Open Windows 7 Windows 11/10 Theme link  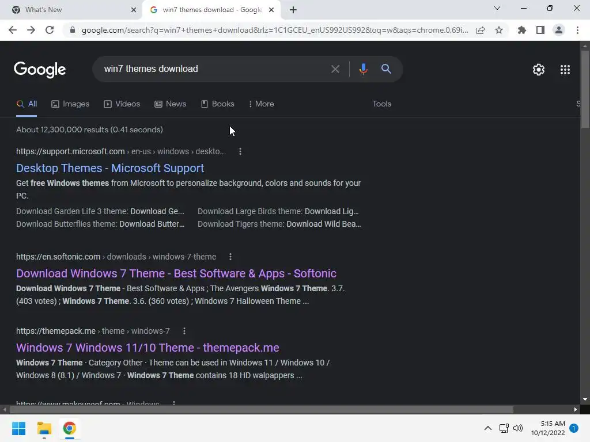[147, 348]
